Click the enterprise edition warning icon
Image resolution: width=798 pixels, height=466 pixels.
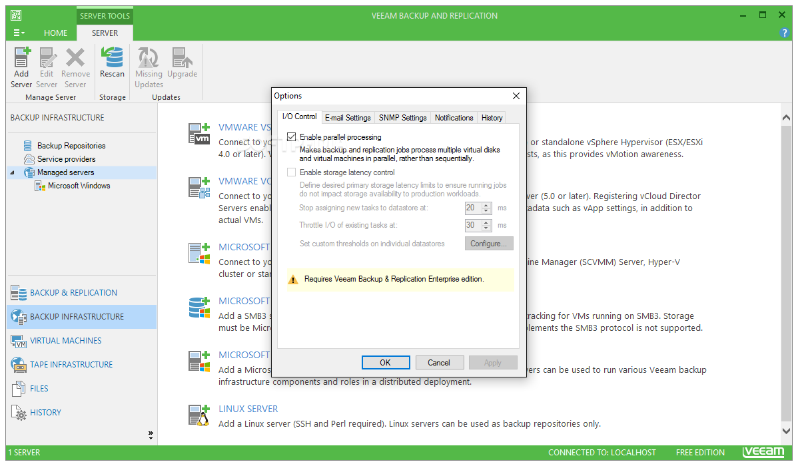click(x=293, y=280)
